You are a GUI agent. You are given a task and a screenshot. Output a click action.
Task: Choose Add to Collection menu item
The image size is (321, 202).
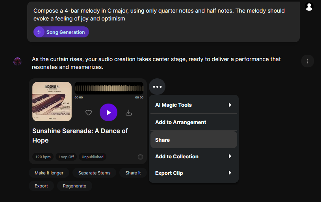194,156
